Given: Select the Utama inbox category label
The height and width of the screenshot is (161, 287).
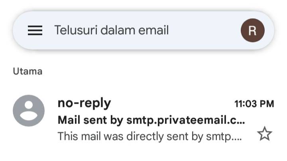Looking at the screenshot, I should (28, 72).
